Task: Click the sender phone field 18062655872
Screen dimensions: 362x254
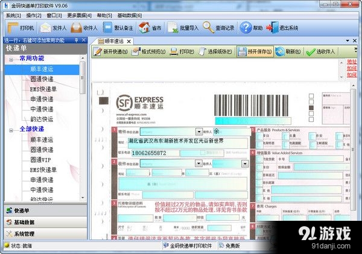Action: point(155,153)
